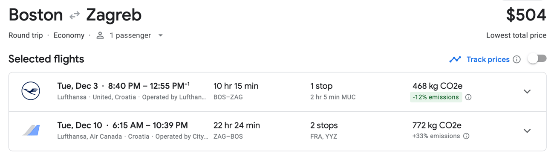The height and width of the screenshot is (157, 554).
Task: Click the Lufthansa airline logo
Action: (31, 91)
